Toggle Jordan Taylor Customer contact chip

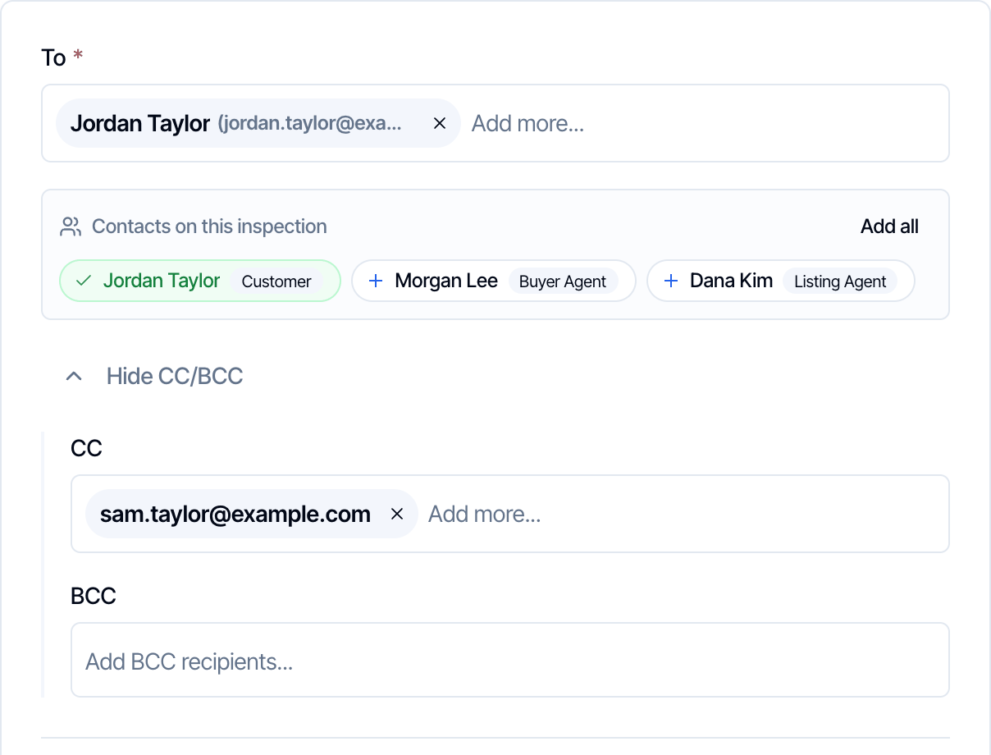point(200,281)
